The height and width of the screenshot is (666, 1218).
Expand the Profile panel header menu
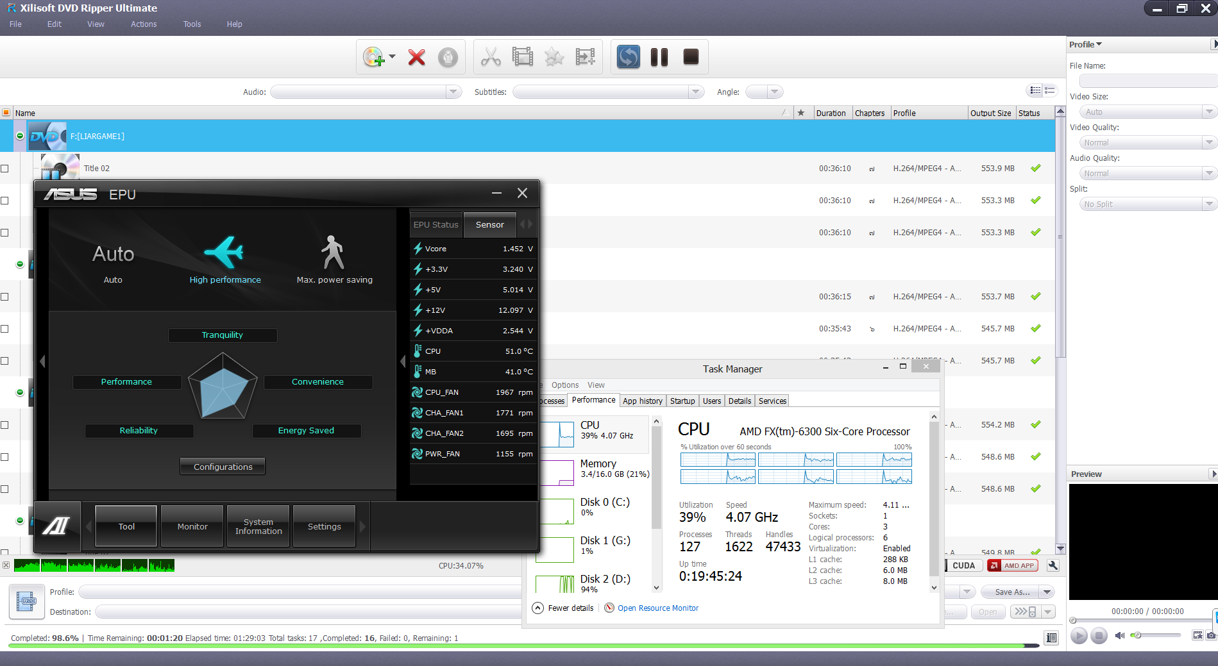1085,44
